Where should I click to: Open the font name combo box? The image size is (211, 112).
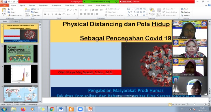tap(52, 10)
